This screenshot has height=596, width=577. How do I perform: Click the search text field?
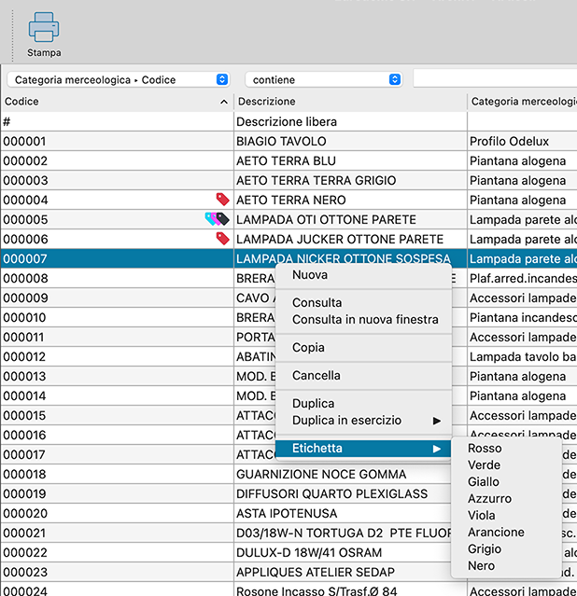click(x=495, y=80)
